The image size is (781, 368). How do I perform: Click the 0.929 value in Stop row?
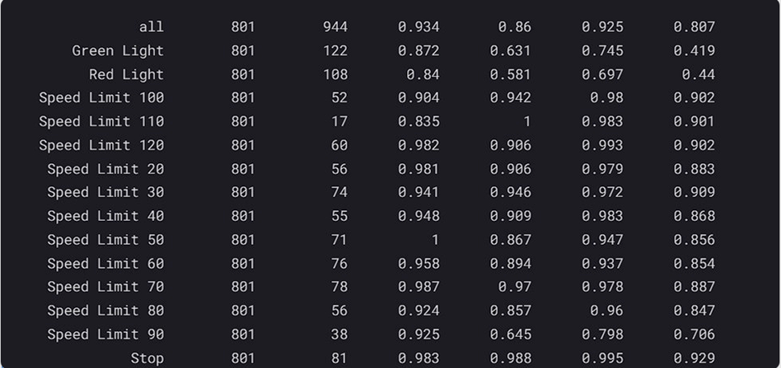(694, 358)
